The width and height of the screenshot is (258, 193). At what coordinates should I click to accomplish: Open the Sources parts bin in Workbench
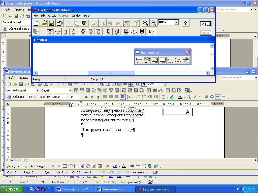[x=50, y=31]
